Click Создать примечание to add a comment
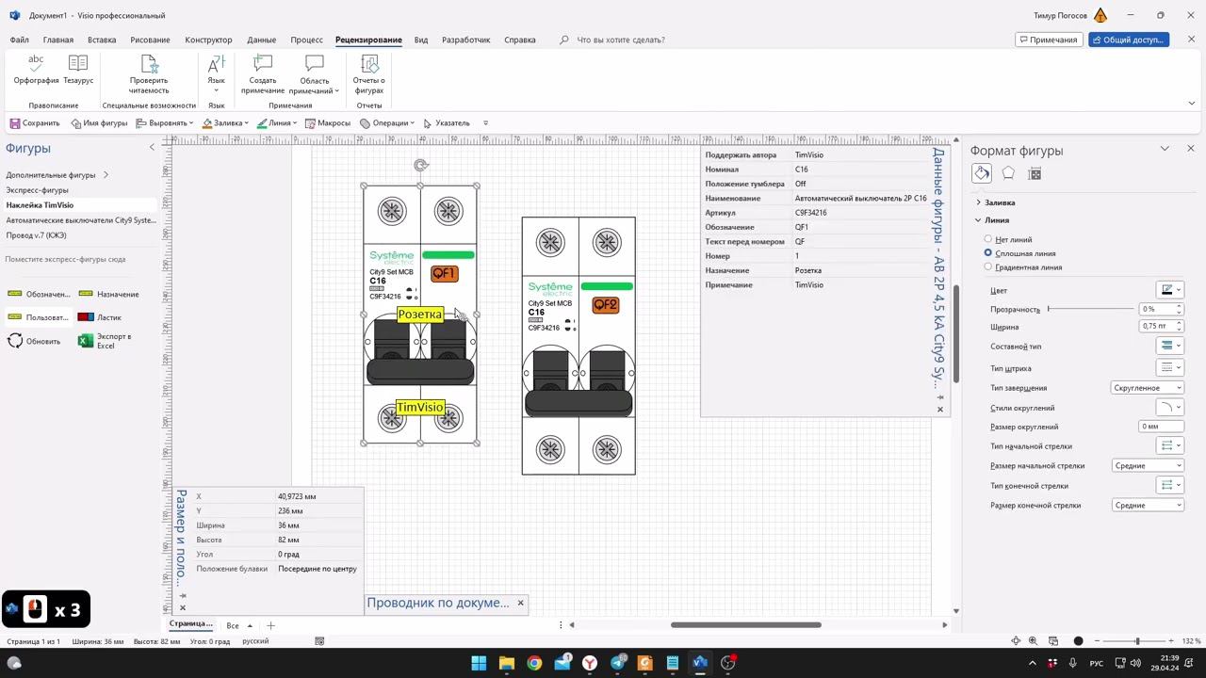This screenshot has height=678, width=1206. pos(263,74)
